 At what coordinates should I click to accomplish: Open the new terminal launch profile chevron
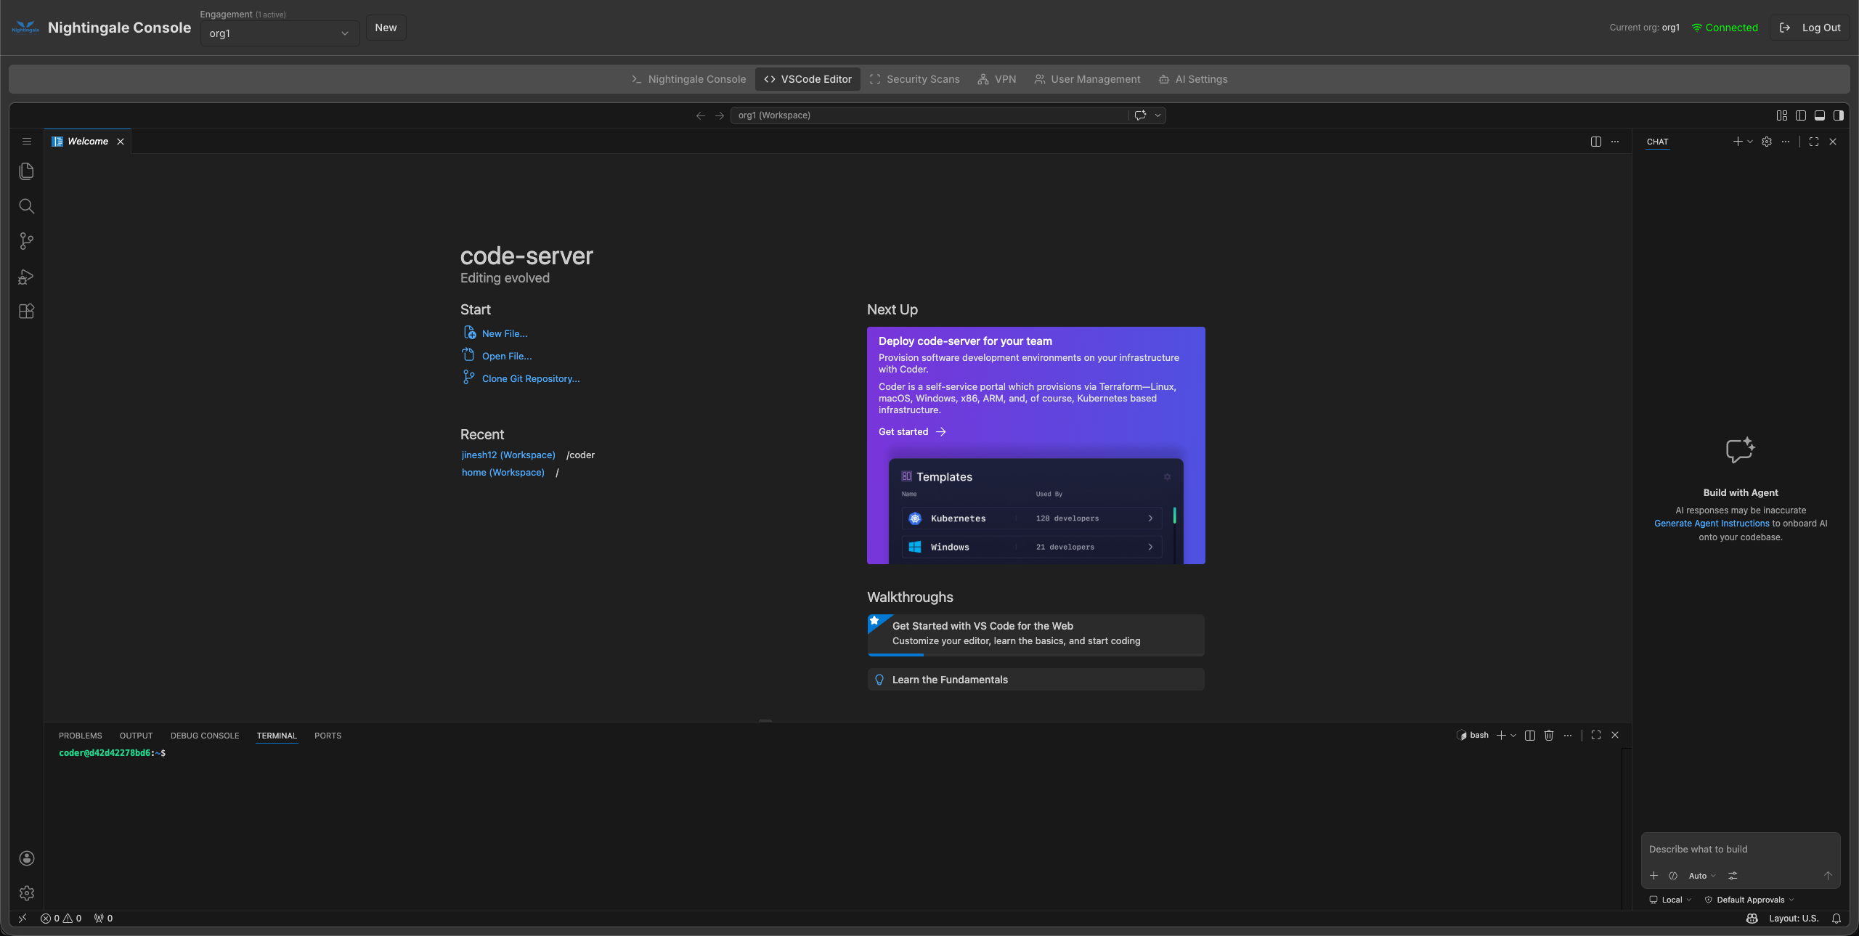1513,736
